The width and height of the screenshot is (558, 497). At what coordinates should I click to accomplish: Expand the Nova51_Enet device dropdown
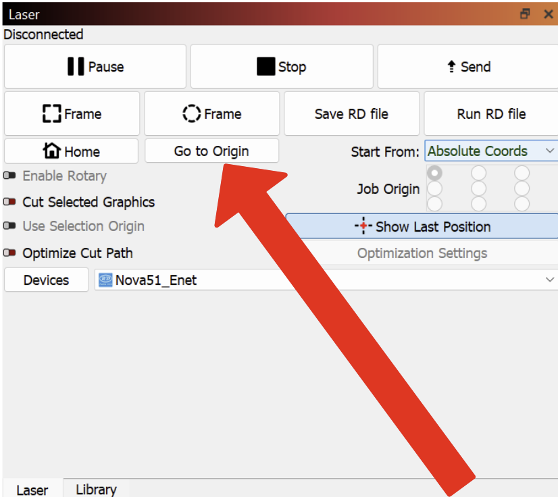(326, 280)
